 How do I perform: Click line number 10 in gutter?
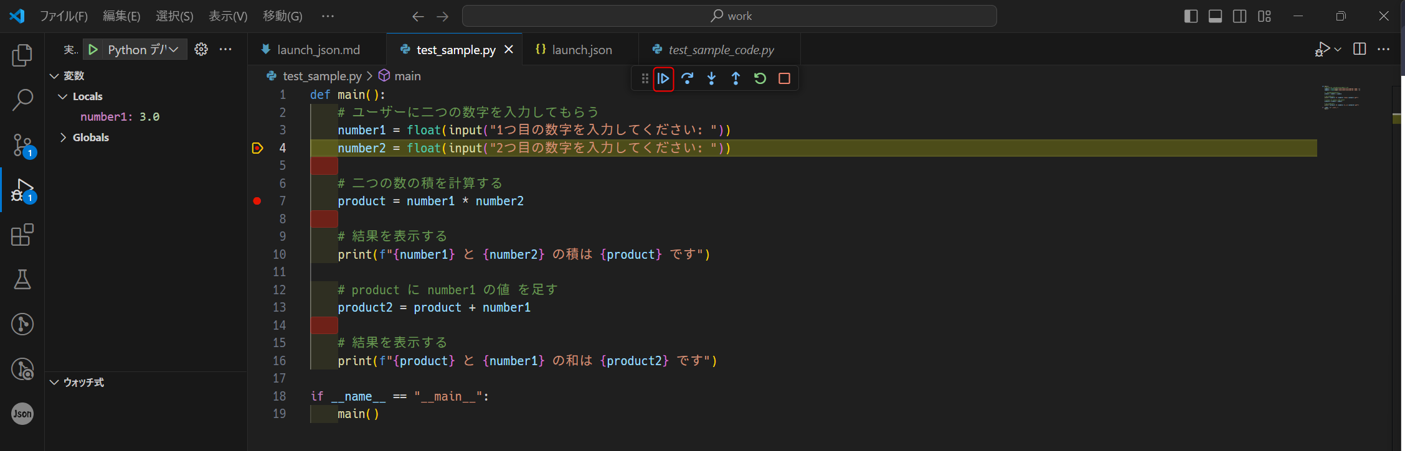[x=280, y=254]
